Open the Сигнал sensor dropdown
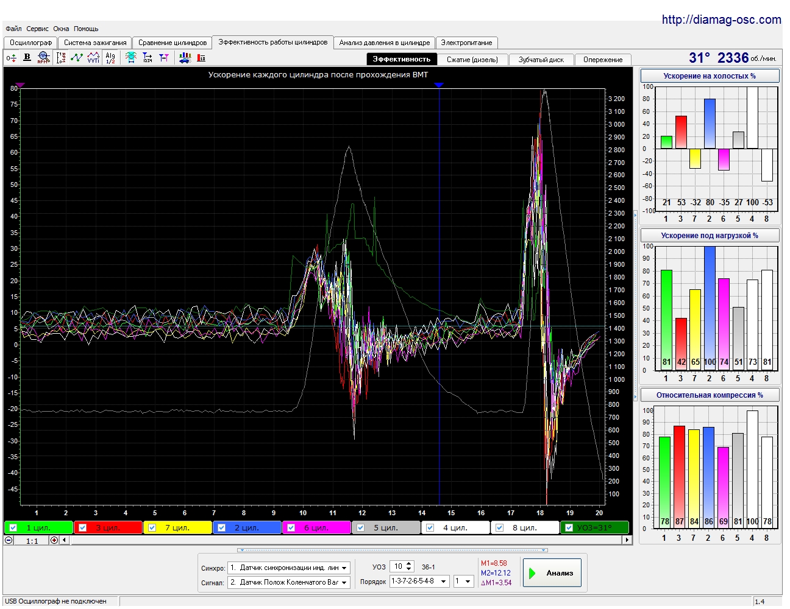The height and width of the screenshot is (609, 790). [x=289, y=582]
